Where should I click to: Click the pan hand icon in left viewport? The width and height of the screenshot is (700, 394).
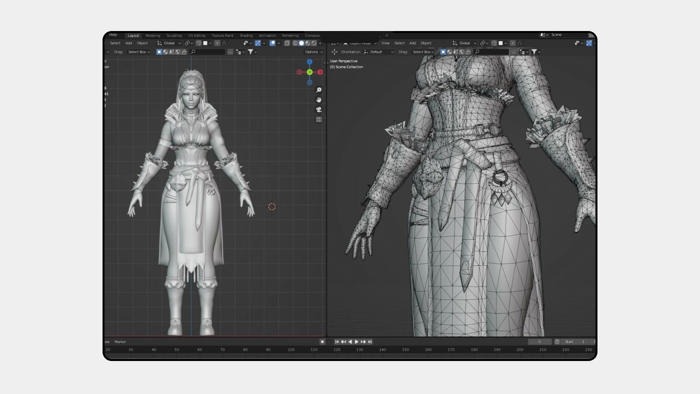click(x=319, y=100)
